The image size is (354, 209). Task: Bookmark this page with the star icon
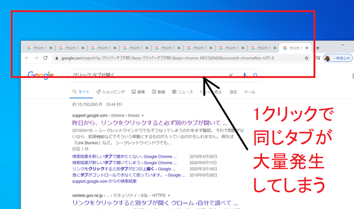[306, 58]
